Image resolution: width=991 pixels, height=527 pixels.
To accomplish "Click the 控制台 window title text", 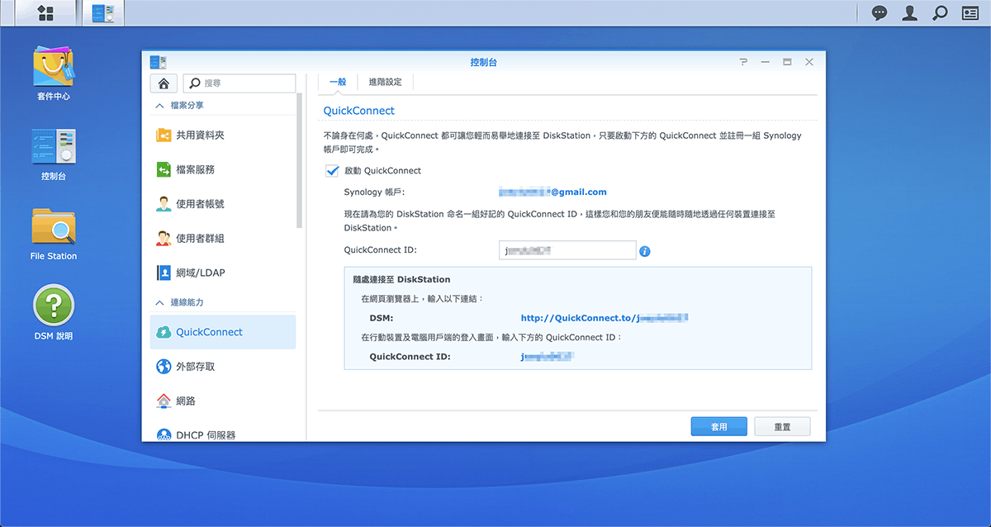I will tap(483, 62).
